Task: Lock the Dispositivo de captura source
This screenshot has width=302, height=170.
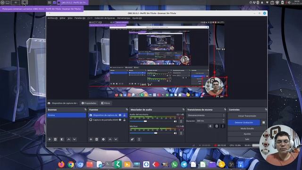Action: point(125,115)
